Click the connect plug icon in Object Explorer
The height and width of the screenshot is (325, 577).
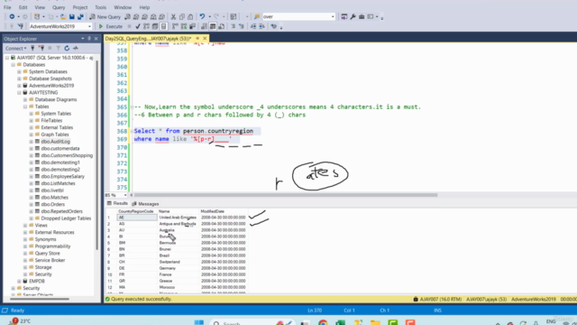pos(32,48)
